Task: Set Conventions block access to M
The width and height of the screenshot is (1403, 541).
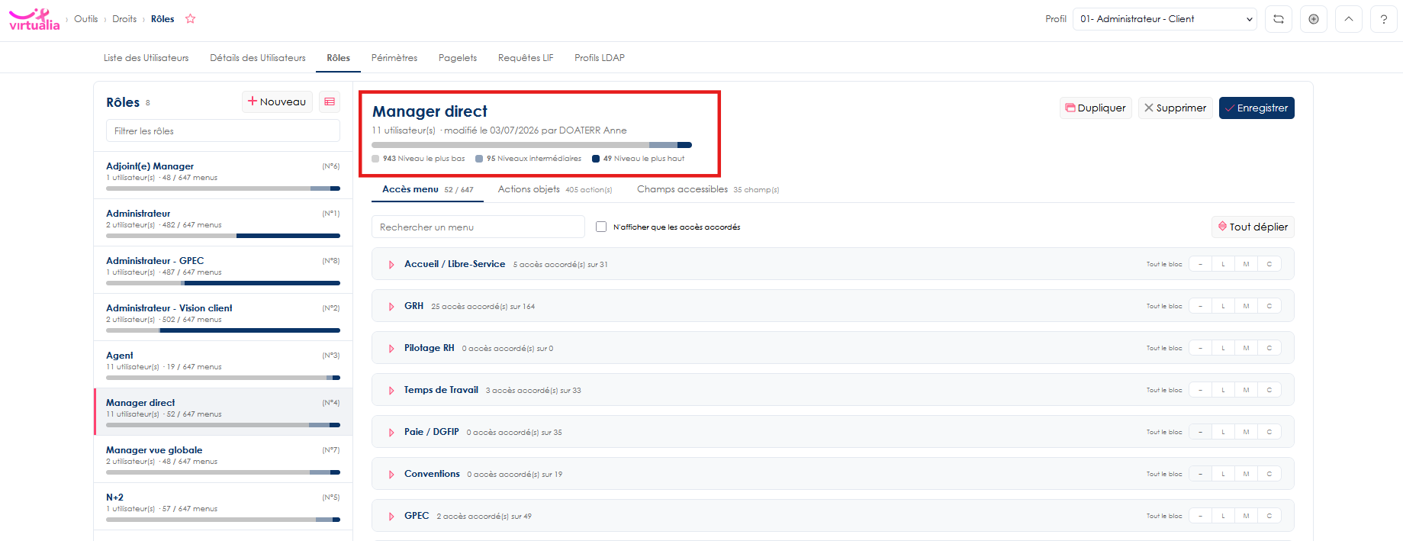Action: (1246, 474)
